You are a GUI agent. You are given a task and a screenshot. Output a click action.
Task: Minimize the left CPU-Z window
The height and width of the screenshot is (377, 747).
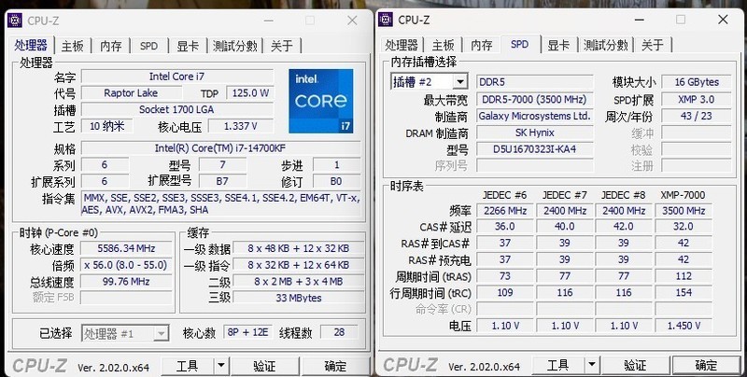[269, 21]
